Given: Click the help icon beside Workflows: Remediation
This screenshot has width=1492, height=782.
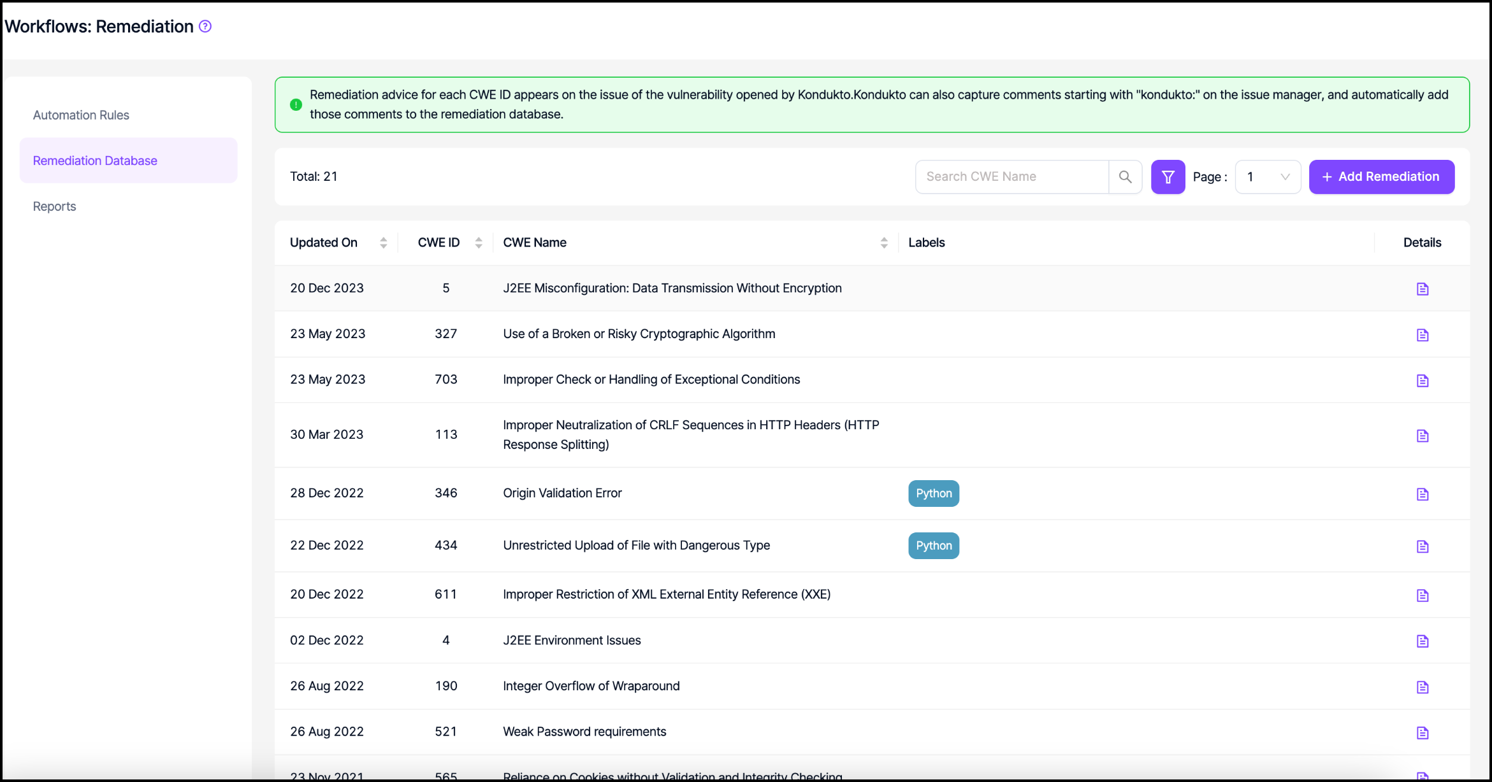Looking at the screenshot, I should click(x=205, y=26).
